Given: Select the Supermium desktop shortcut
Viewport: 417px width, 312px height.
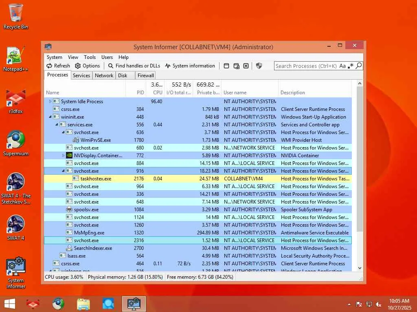Looking at the screenshot, I should coord(16,143).
